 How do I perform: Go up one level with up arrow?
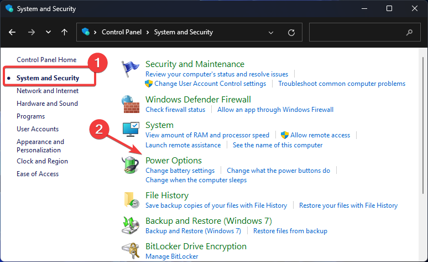tap(64, 32)
